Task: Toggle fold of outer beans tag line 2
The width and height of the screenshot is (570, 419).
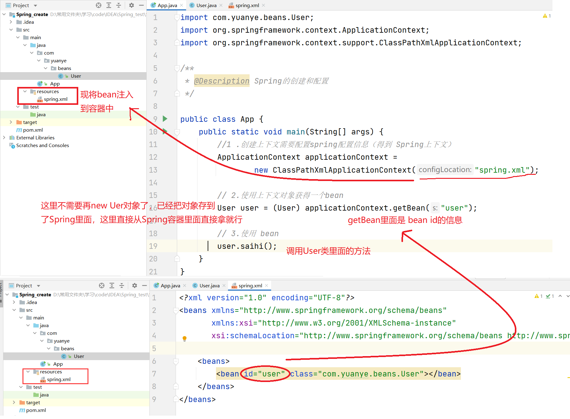Action: point(176,310)
